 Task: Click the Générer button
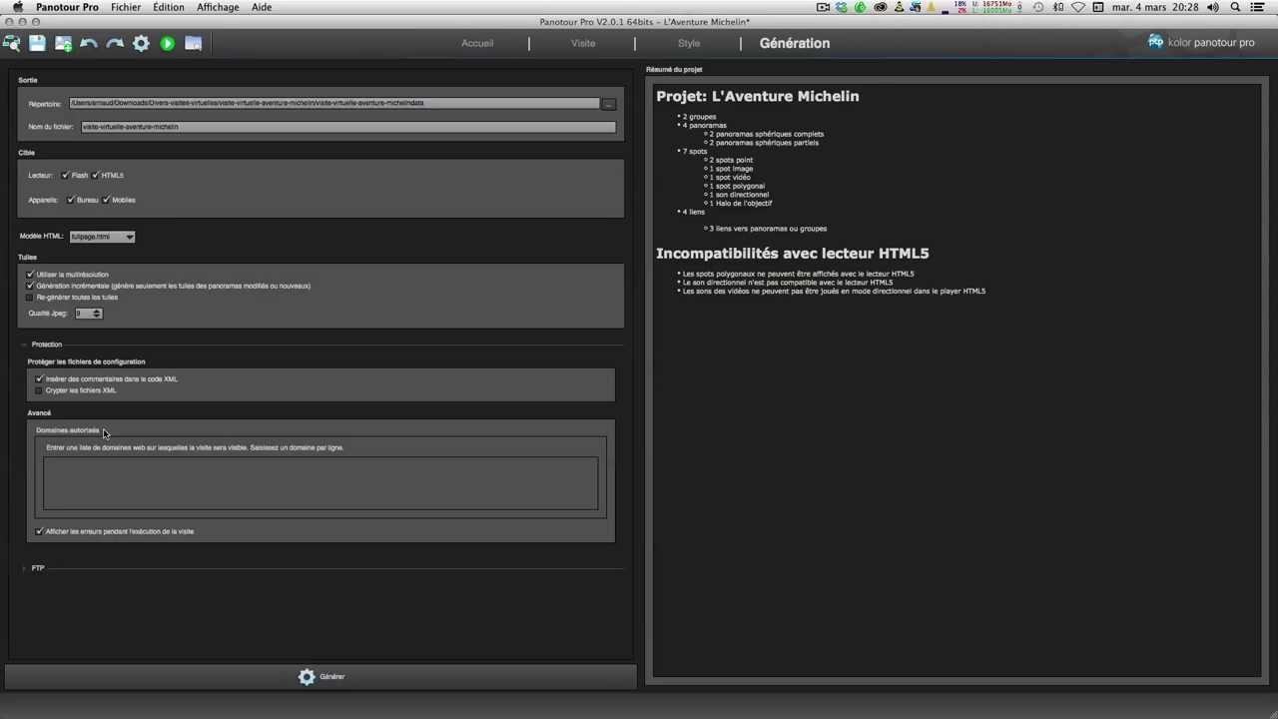tap(320, 676)
